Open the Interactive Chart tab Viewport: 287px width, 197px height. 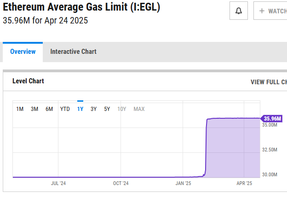(x=74, y=52)
